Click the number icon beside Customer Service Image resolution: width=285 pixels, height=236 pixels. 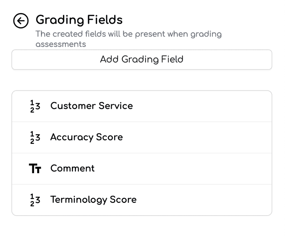tap(35, 106)
